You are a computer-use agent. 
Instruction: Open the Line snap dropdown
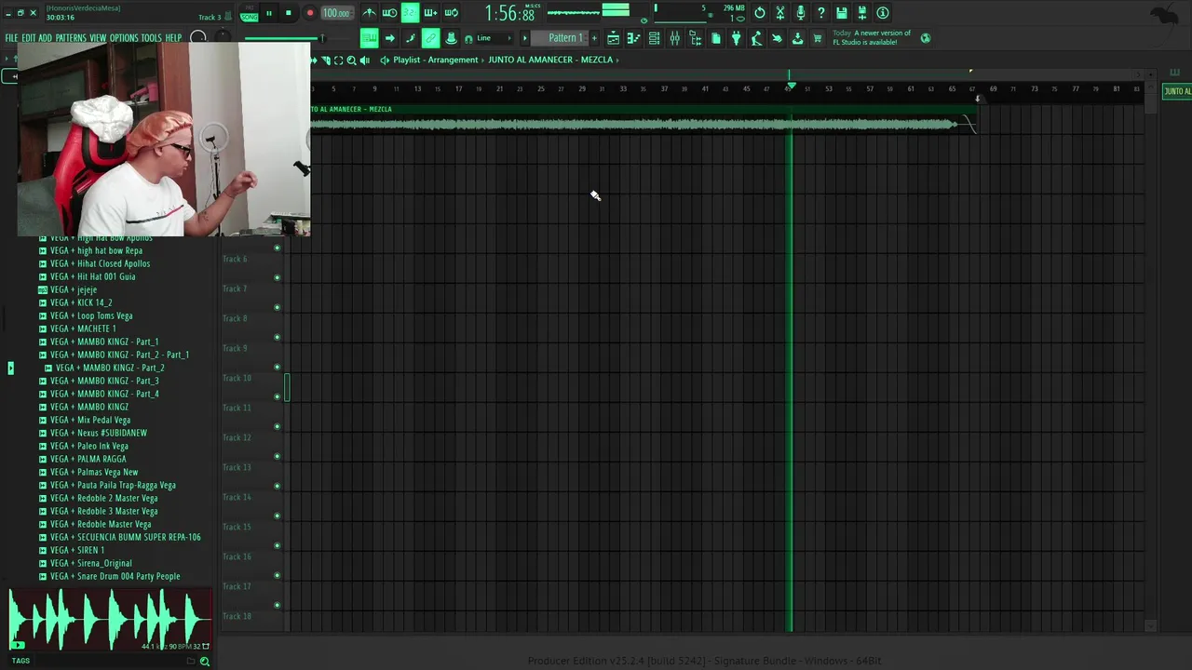[494, 38]
